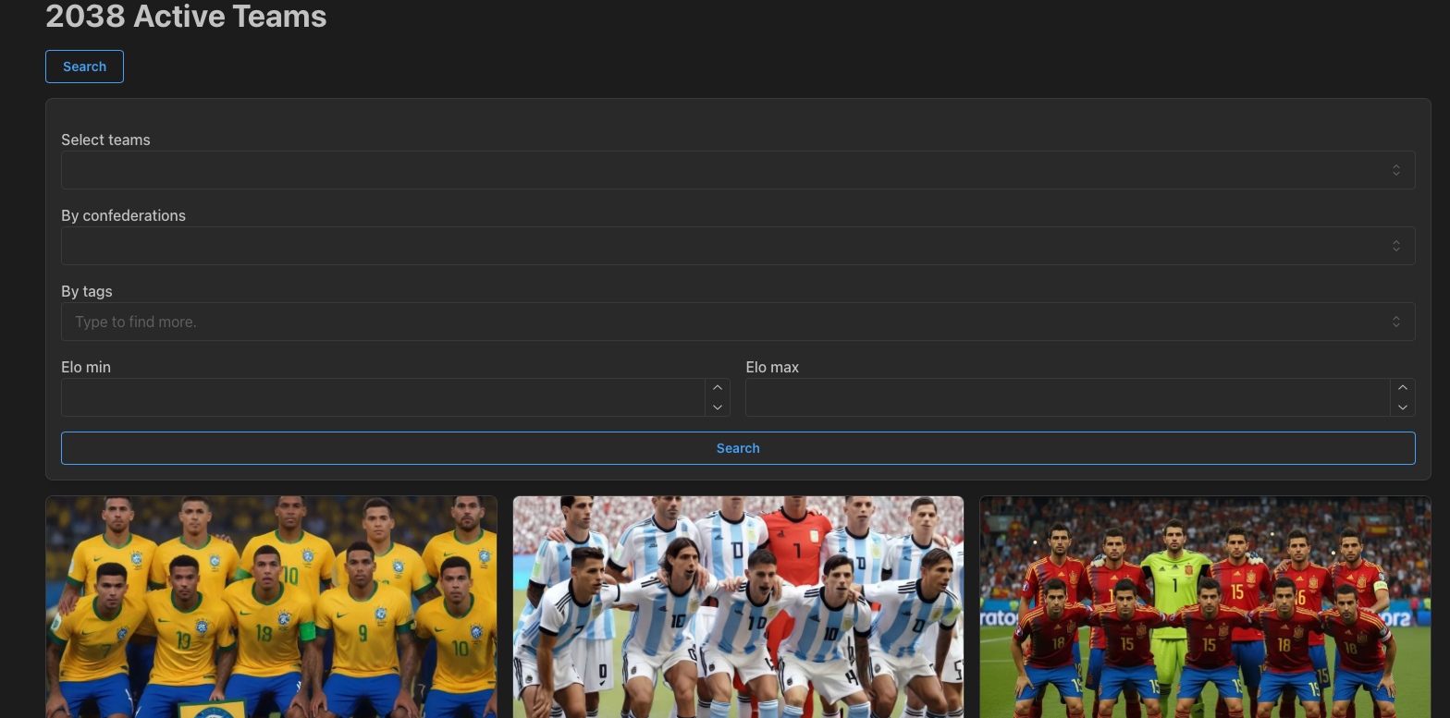Screen dimensions: 1450x718
Task: Click the Elo max label
Action: point(772,367)
